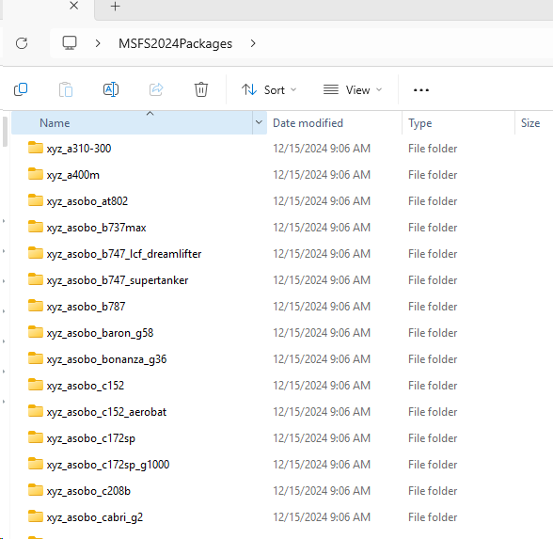
Task: Click the This PC monitor icon
Action: coord(70,43)
